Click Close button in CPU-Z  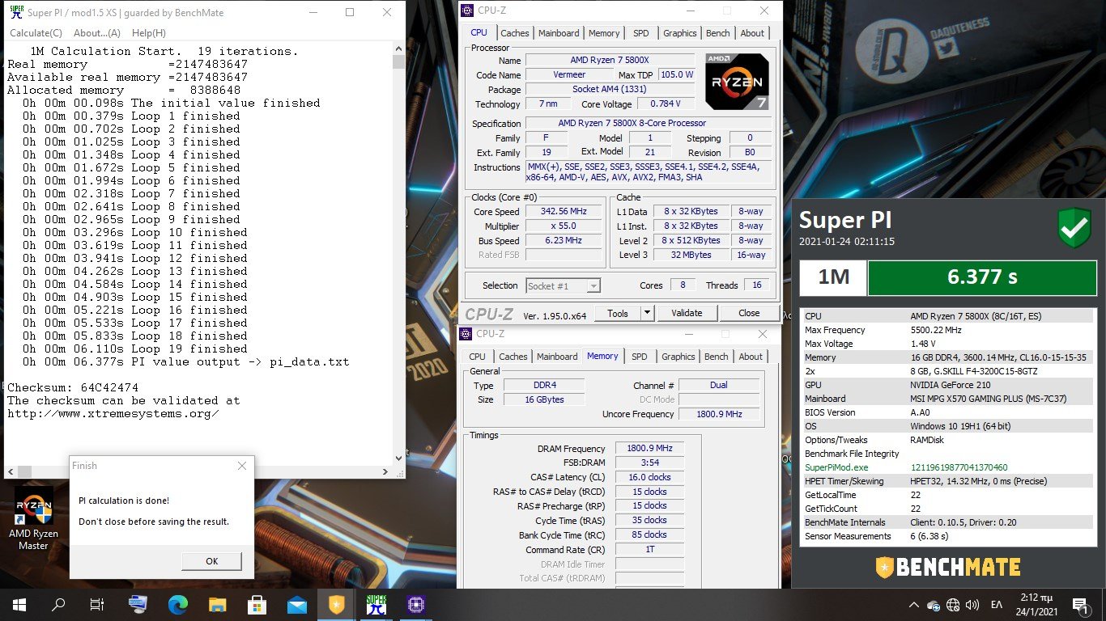(749, 313)
